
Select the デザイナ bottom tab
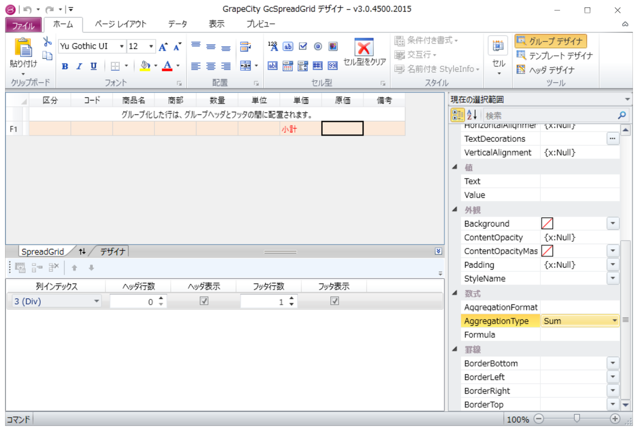112,252
